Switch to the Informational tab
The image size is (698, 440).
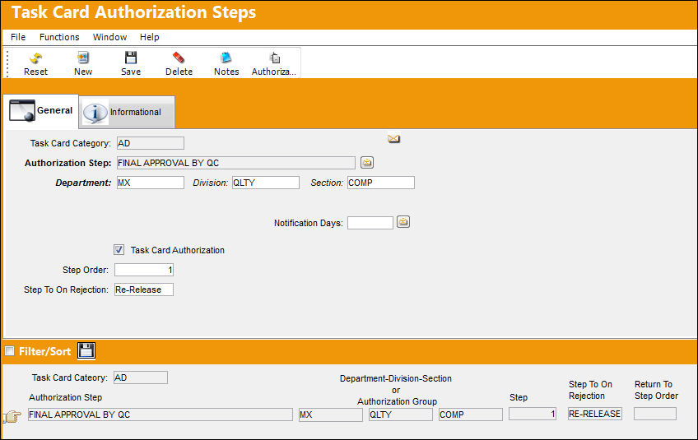[127, 112]
